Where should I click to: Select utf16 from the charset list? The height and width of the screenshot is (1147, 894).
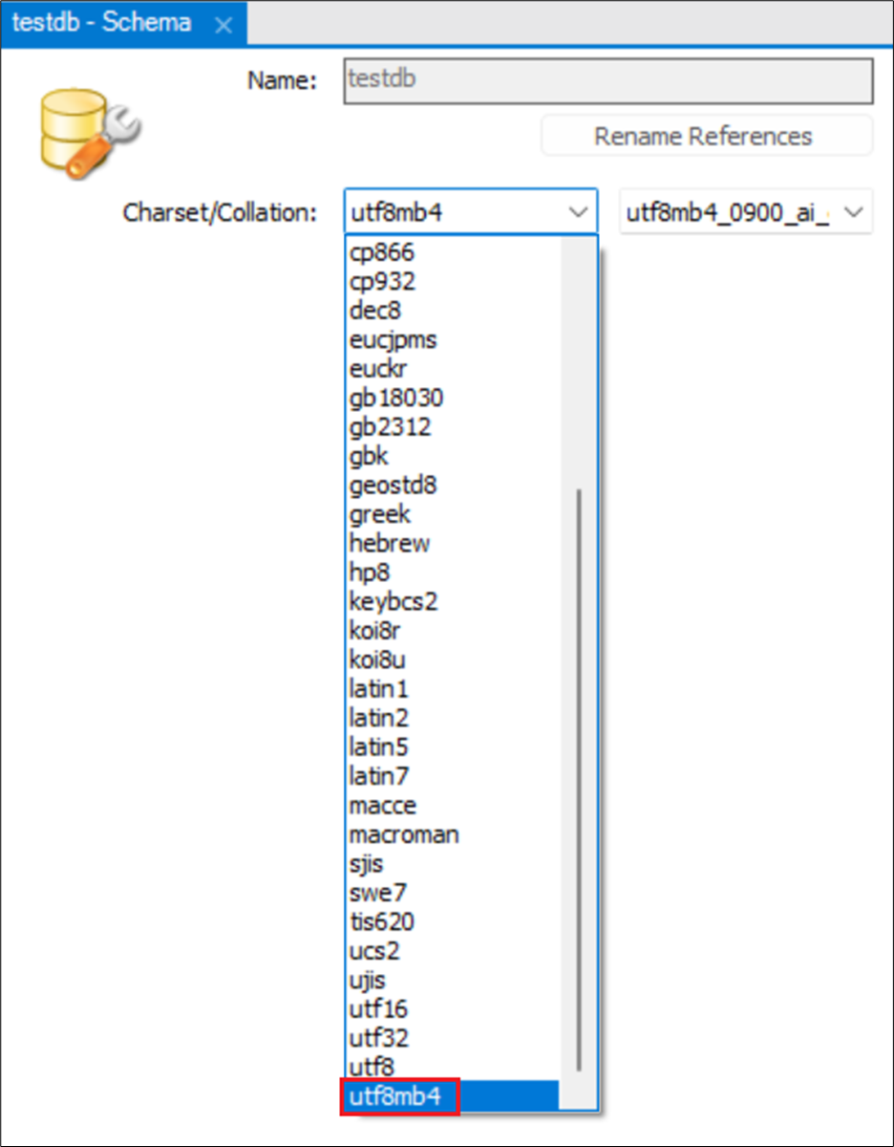coord(451,1008)
